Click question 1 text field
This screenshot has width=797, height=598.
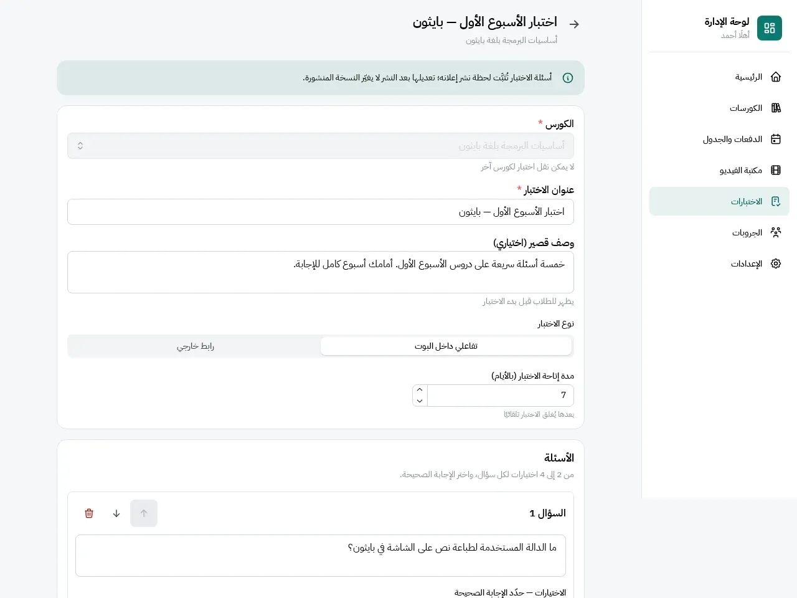pos(321,556)
